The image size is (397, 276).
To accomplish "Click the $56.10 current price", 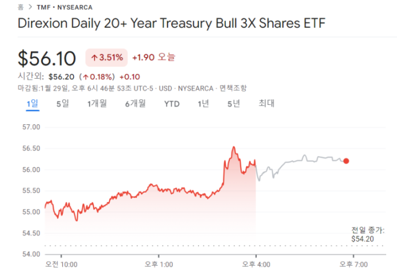I will pyautogui.click(x=47, y=58).
